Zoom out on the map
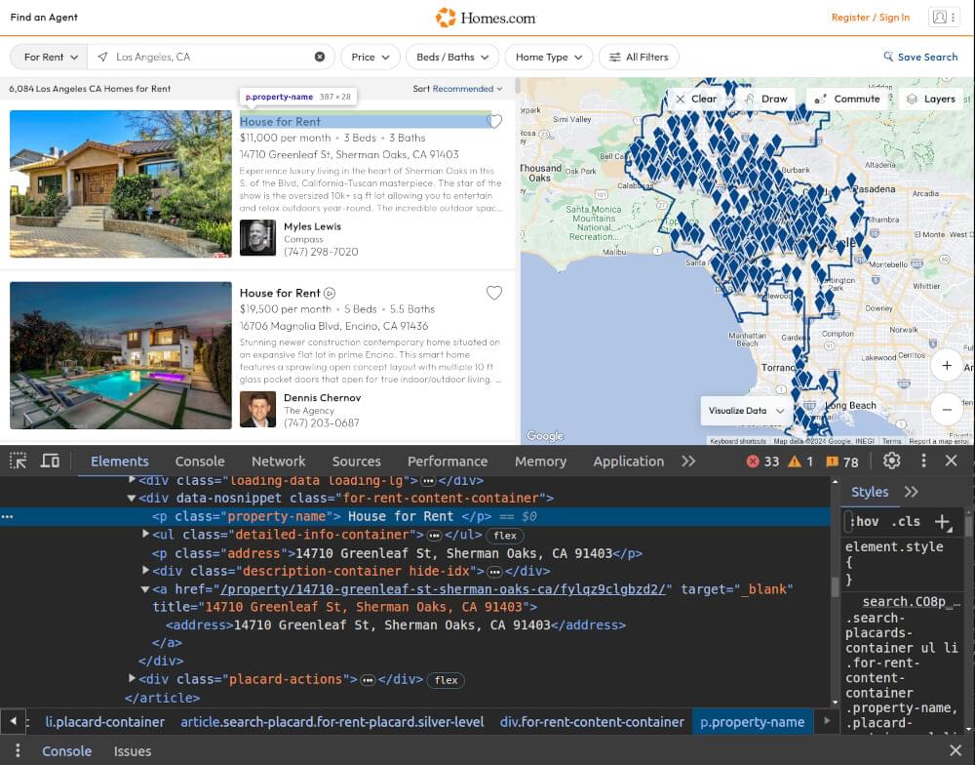 pyautogui.click(x=947, y=409)
